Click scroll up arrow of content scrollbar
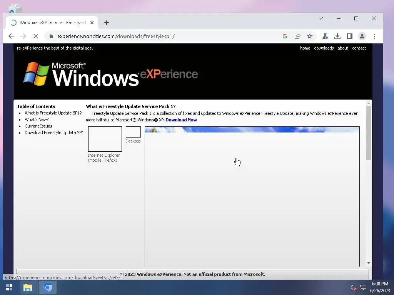This screenshot has height=295, width=394. point(369,103)
